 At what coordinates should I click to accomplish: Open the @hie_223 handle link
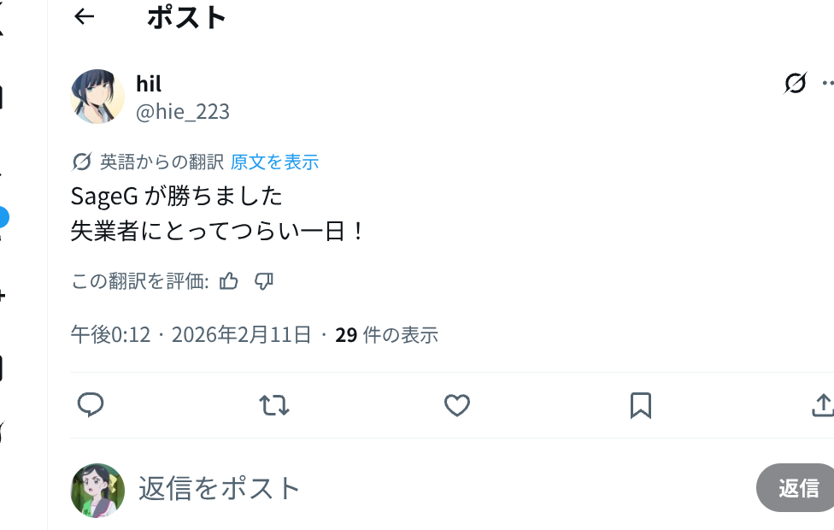pos(183,112)
